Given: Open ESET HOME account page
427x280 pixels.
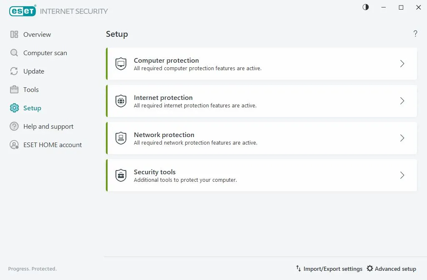Looking at the screenshot, I should point(53,145).
